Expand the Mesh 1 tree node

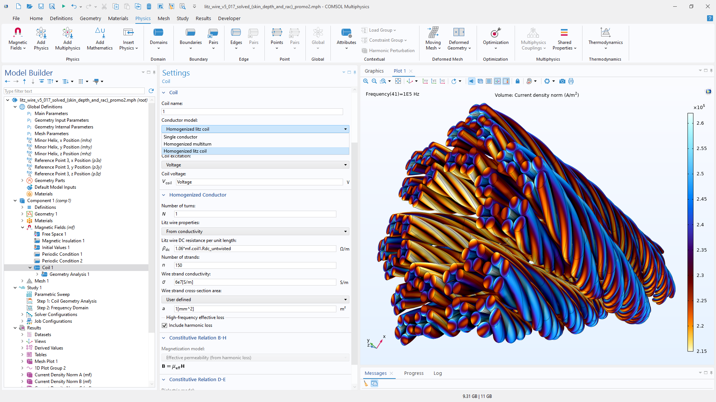[x=22, y=281]
